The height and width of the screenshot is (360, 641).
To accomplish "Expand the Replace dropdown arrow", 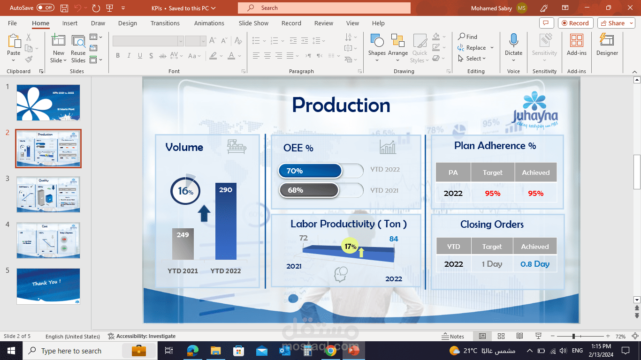I will 492,48.
